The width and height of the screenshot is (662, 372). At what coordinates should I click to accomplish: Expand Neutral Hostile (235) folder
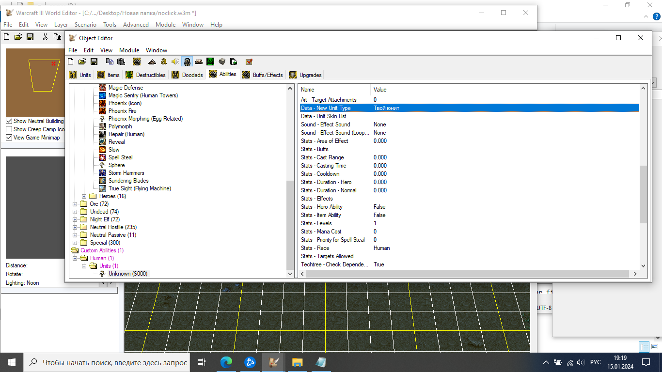pyautogui.click(x=75, y=227)
